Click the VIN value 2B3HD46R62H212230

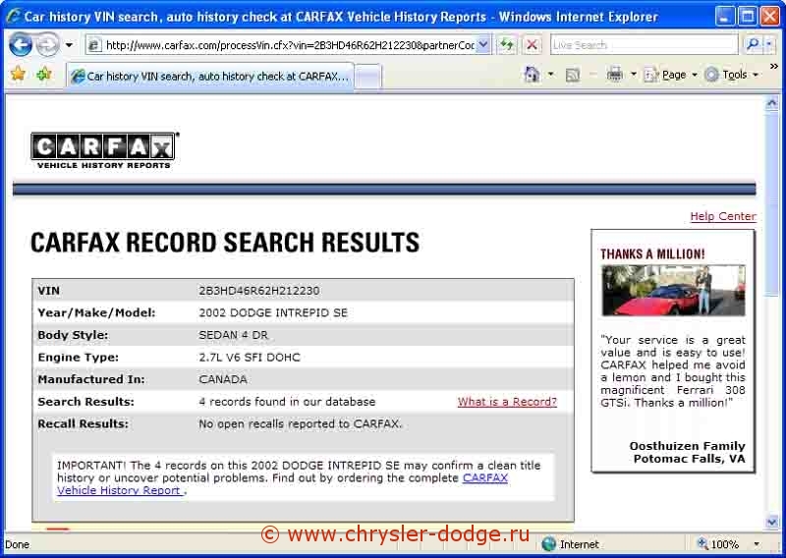(259, 291)
